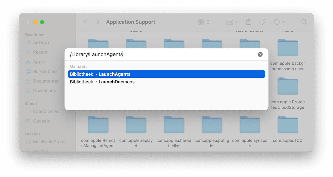This screenshot has width=333, height=177.
Task: Select the com.apple.backgroundassets.user folder
Action: pyautogui.click(x=288, y=55)
